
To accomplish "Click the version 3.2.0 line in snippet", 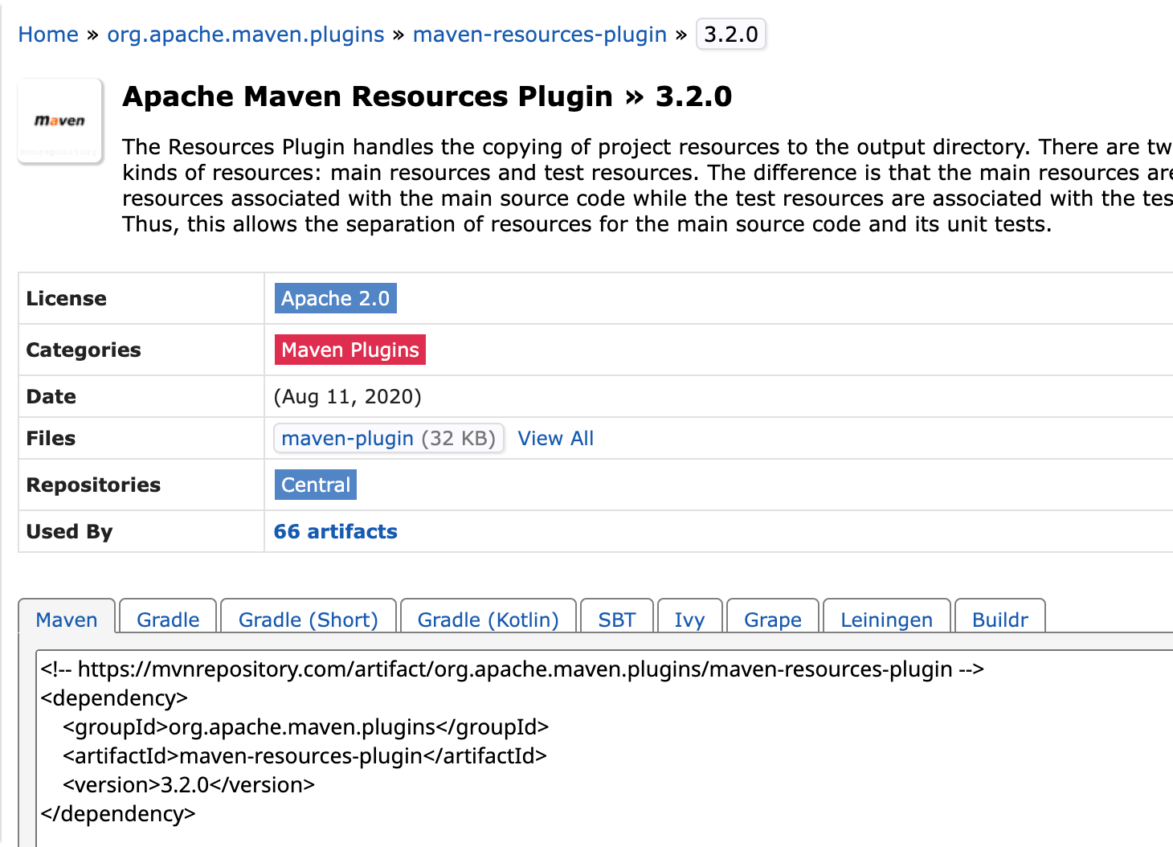I will point(189,785).
